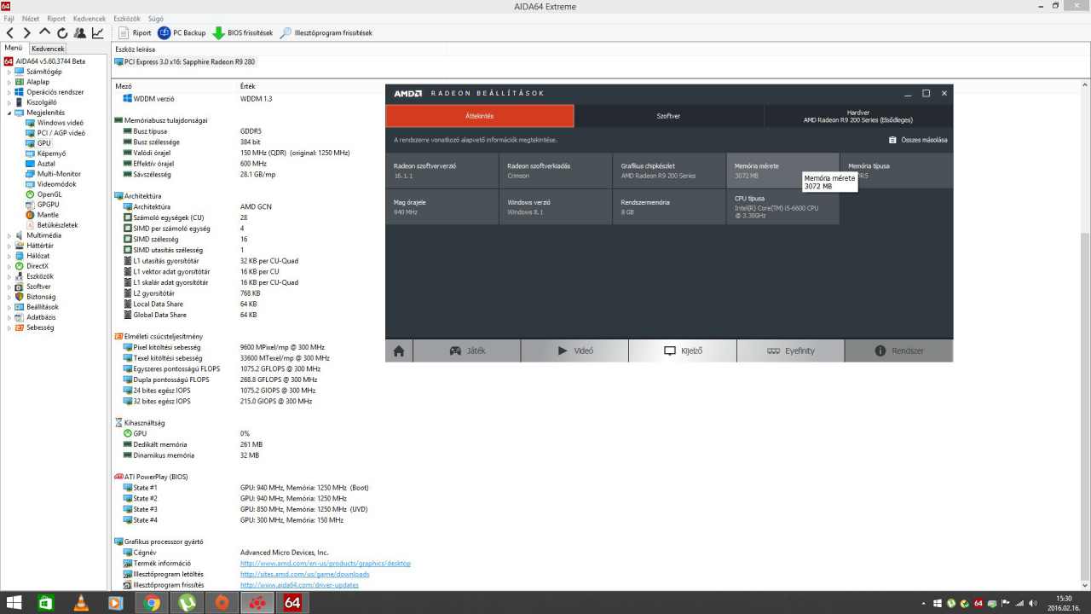Expand the Hálózat tree node
1091x614 pixels.
tap(9, 256)
